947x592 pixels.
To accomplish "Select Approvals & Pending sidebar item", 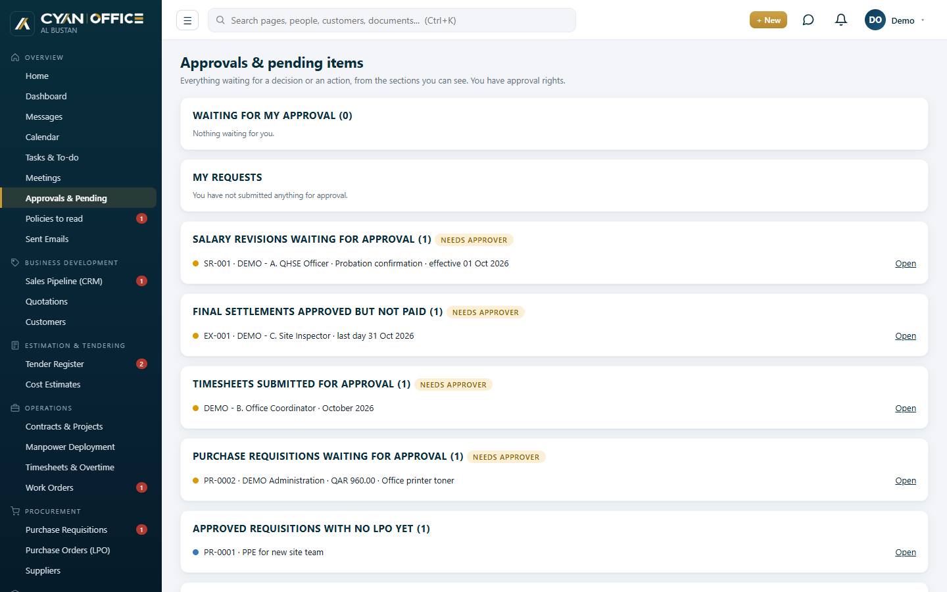I will (78, 198).
